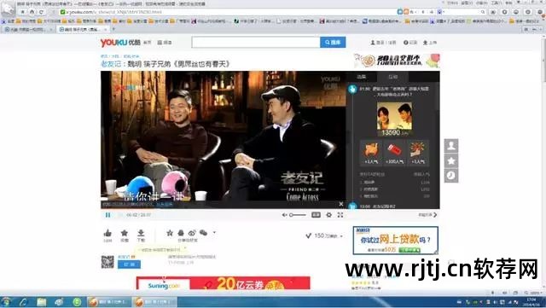This screenshot has width=546, height=308.
Task: Click the browser home button
Action: [x=32, y=12]
